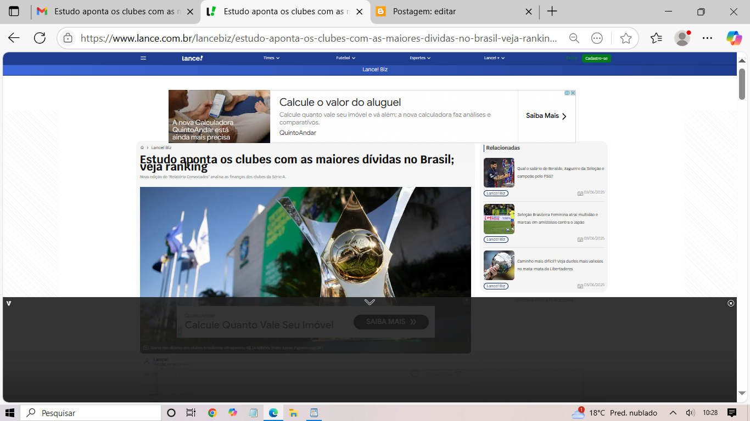Refresh the current page
The height and width of the screenshot is (421, 750).
(x=40, y=38)
